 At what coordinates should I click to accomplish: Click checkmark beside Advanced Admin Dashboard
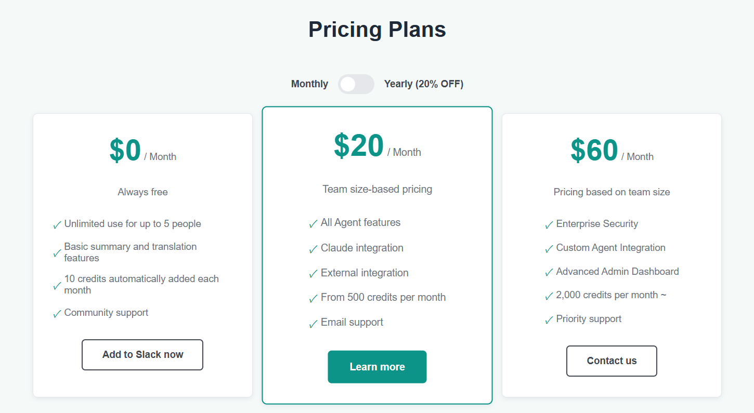coord(549,273)
